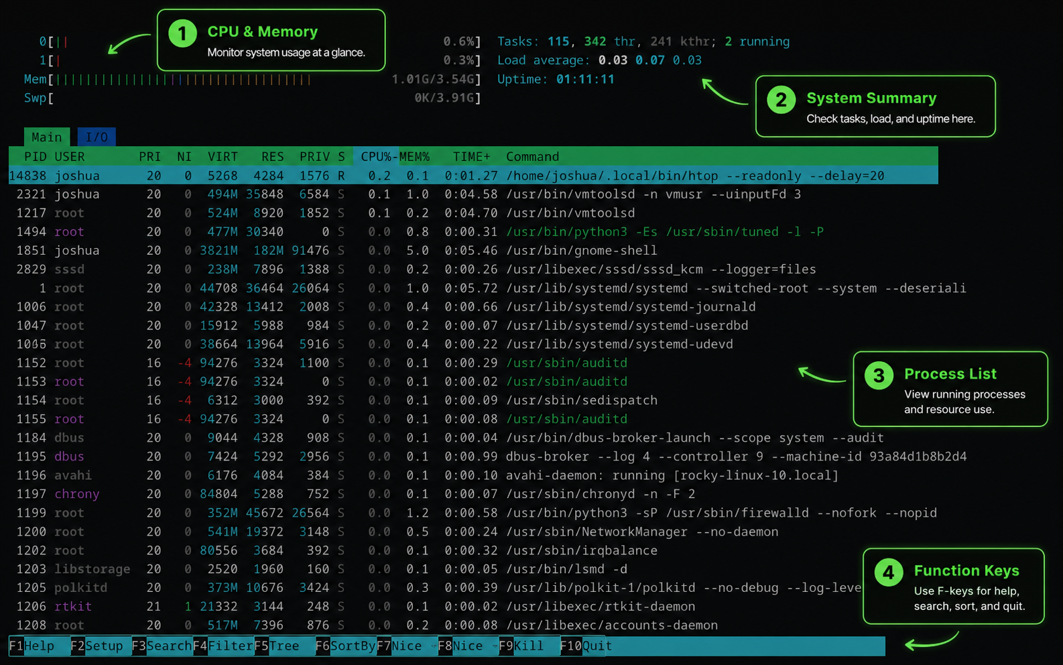Sort by the NI column header

tap(184, 156)
